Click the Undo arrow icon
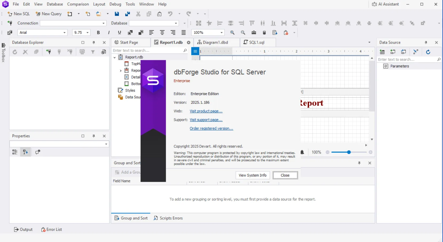This screenshot has height=242, width=443. (170, 14)
